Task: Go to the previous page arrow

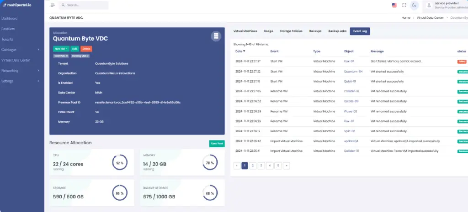Action: point(237,165)
